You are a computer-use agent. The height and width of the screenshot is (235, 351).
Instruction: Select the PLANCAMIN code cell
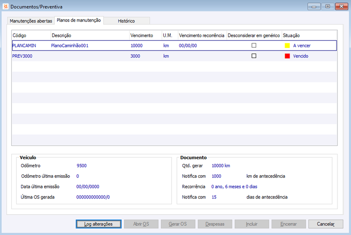pyautogui.click(x=24, y=46)
